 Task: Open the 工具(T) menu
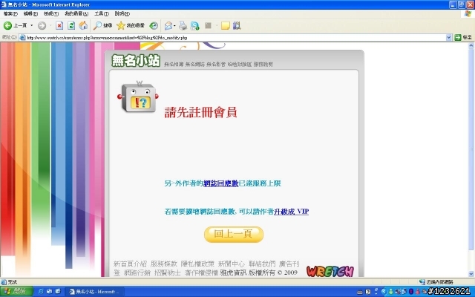(x=102, y=13)
